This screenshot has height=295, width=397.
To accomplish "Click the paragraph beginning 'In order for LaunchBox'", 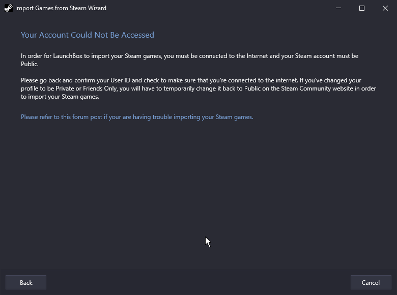I will pyautogui.click(x=190, y=60).
